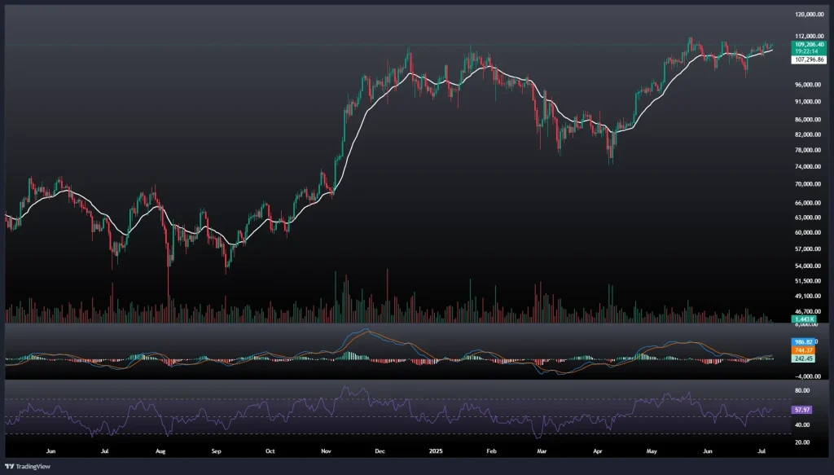Click the 96,000.00 level on price scale
The height and width of the screenshot is (475, 834).
[809, 85]
